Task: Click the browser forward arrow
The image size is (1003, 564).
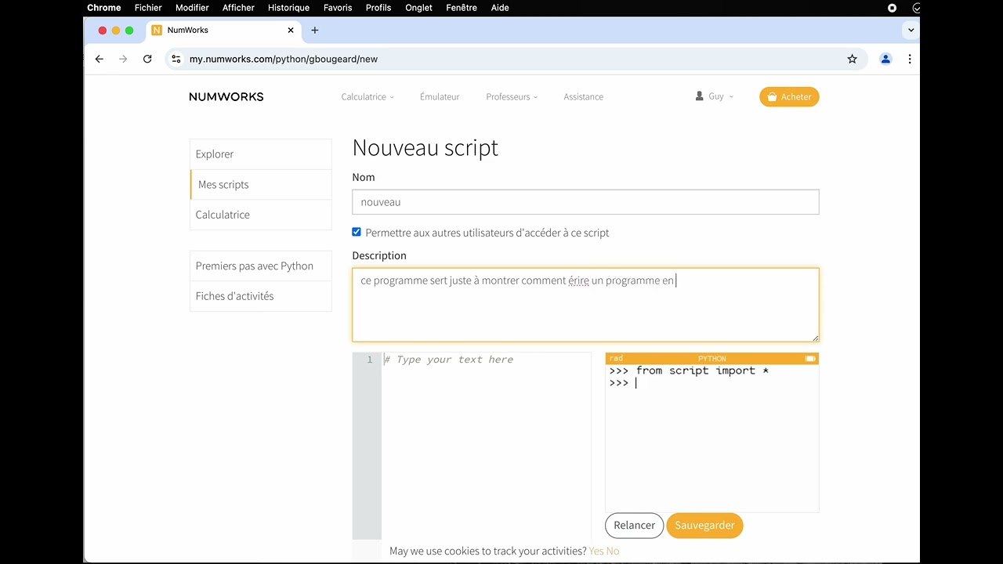Action: 123,59
